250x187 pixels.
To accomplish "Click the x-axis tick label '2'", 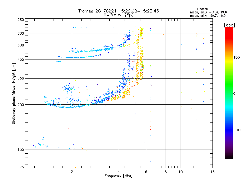I will click(72, 172).
